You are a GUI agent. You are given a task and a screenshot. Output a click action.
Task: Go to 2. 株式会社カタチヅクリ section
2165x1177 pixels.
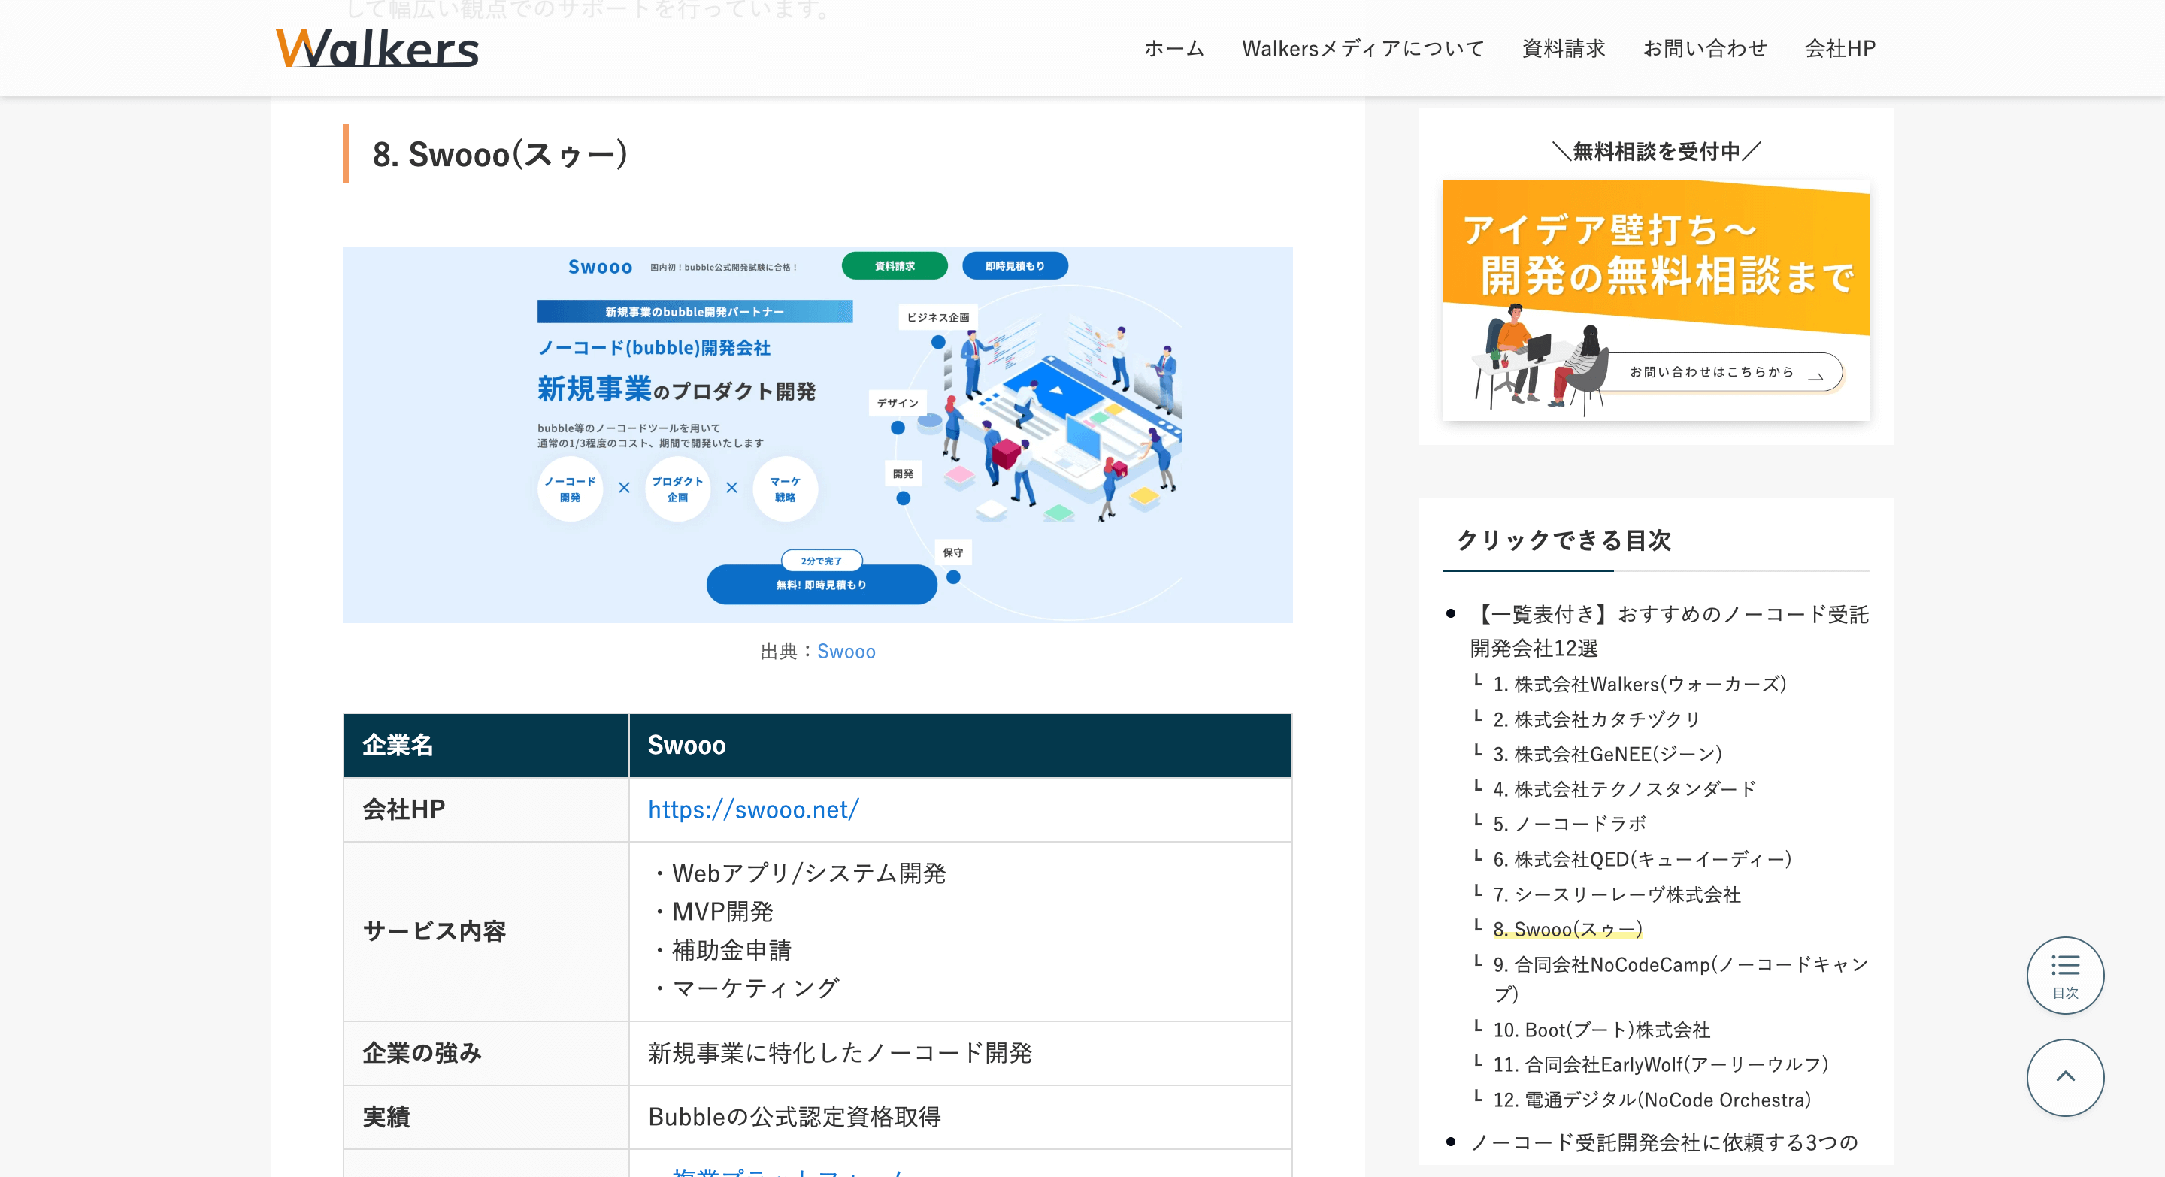(x=1596, y=719)
